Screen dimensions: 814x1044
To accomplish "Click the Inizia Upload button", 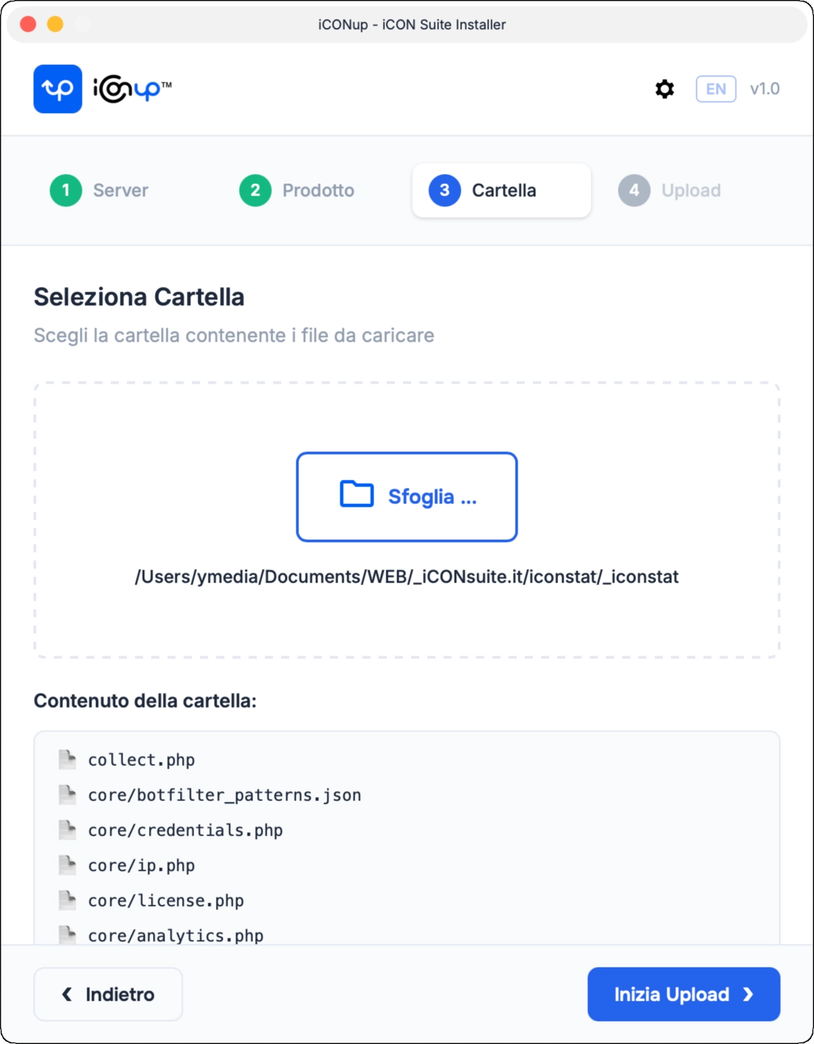I will (683, 995).
